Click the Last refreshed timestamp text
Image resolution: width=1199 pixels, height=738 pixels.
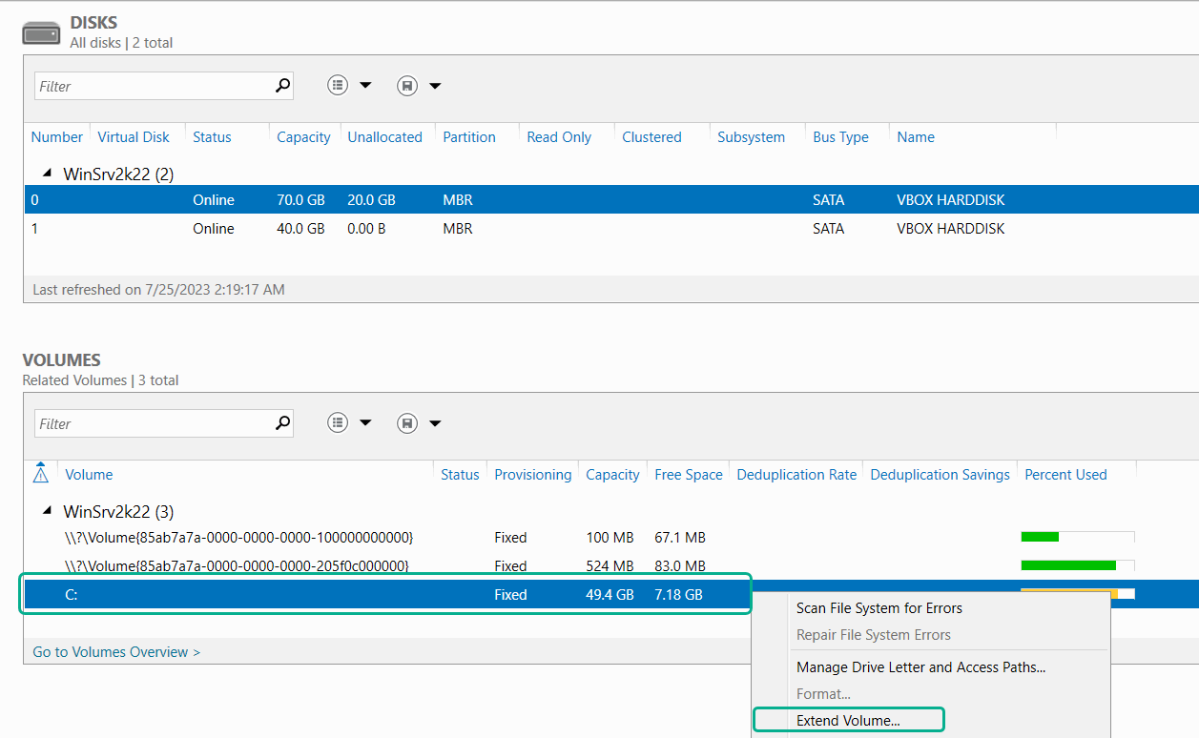tap(158, 289)
